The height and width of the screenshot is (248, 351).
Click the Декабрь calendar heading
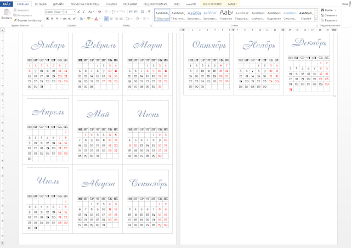tap(309, 43)
